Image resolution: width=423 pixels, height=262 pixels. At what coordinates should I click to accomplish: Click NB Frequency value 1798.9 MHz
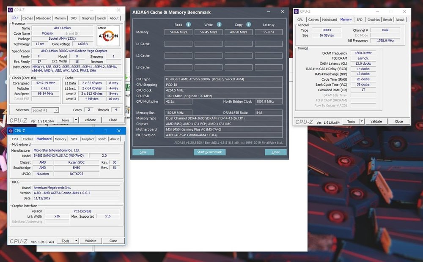click(x=385, y=41)
